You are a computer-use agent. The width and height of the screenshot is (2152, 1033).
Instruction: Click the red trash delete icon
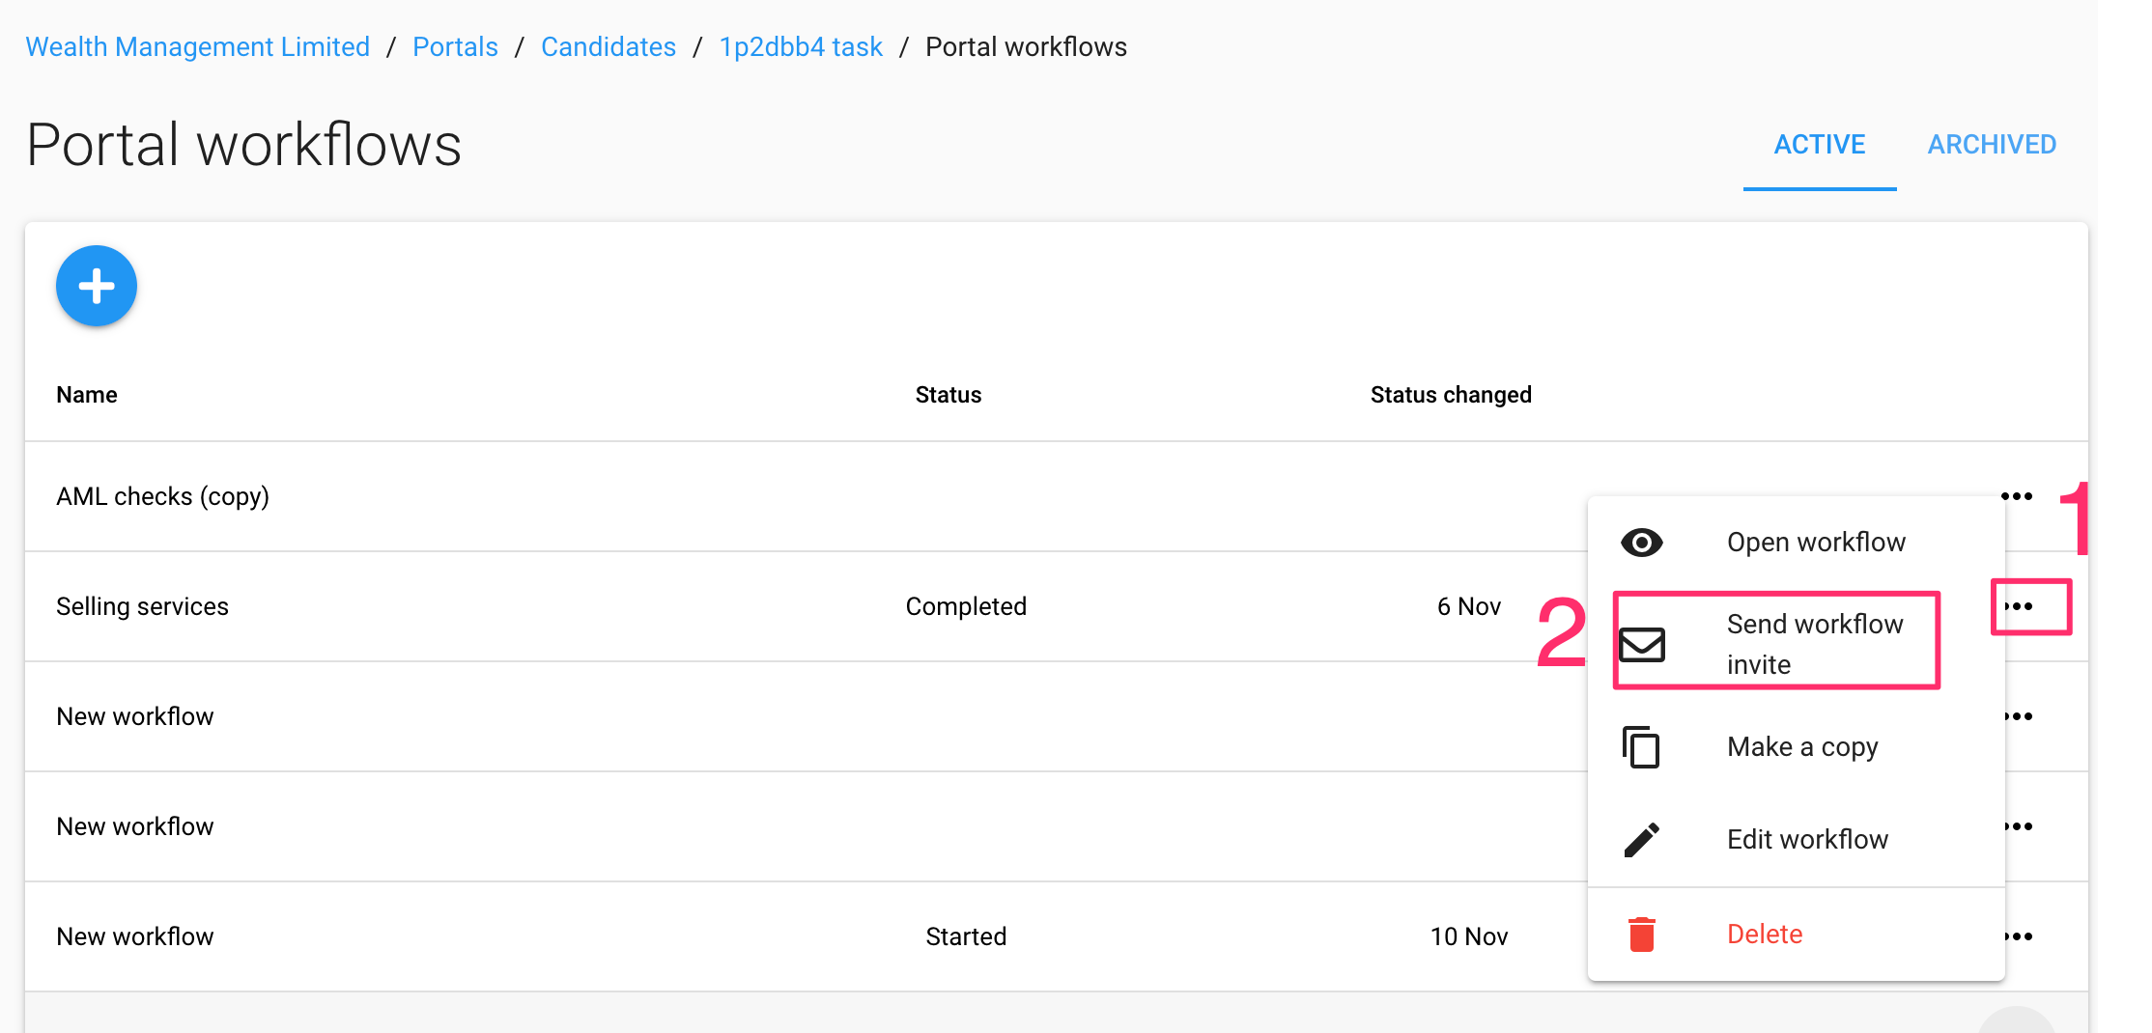(1641, 934)
